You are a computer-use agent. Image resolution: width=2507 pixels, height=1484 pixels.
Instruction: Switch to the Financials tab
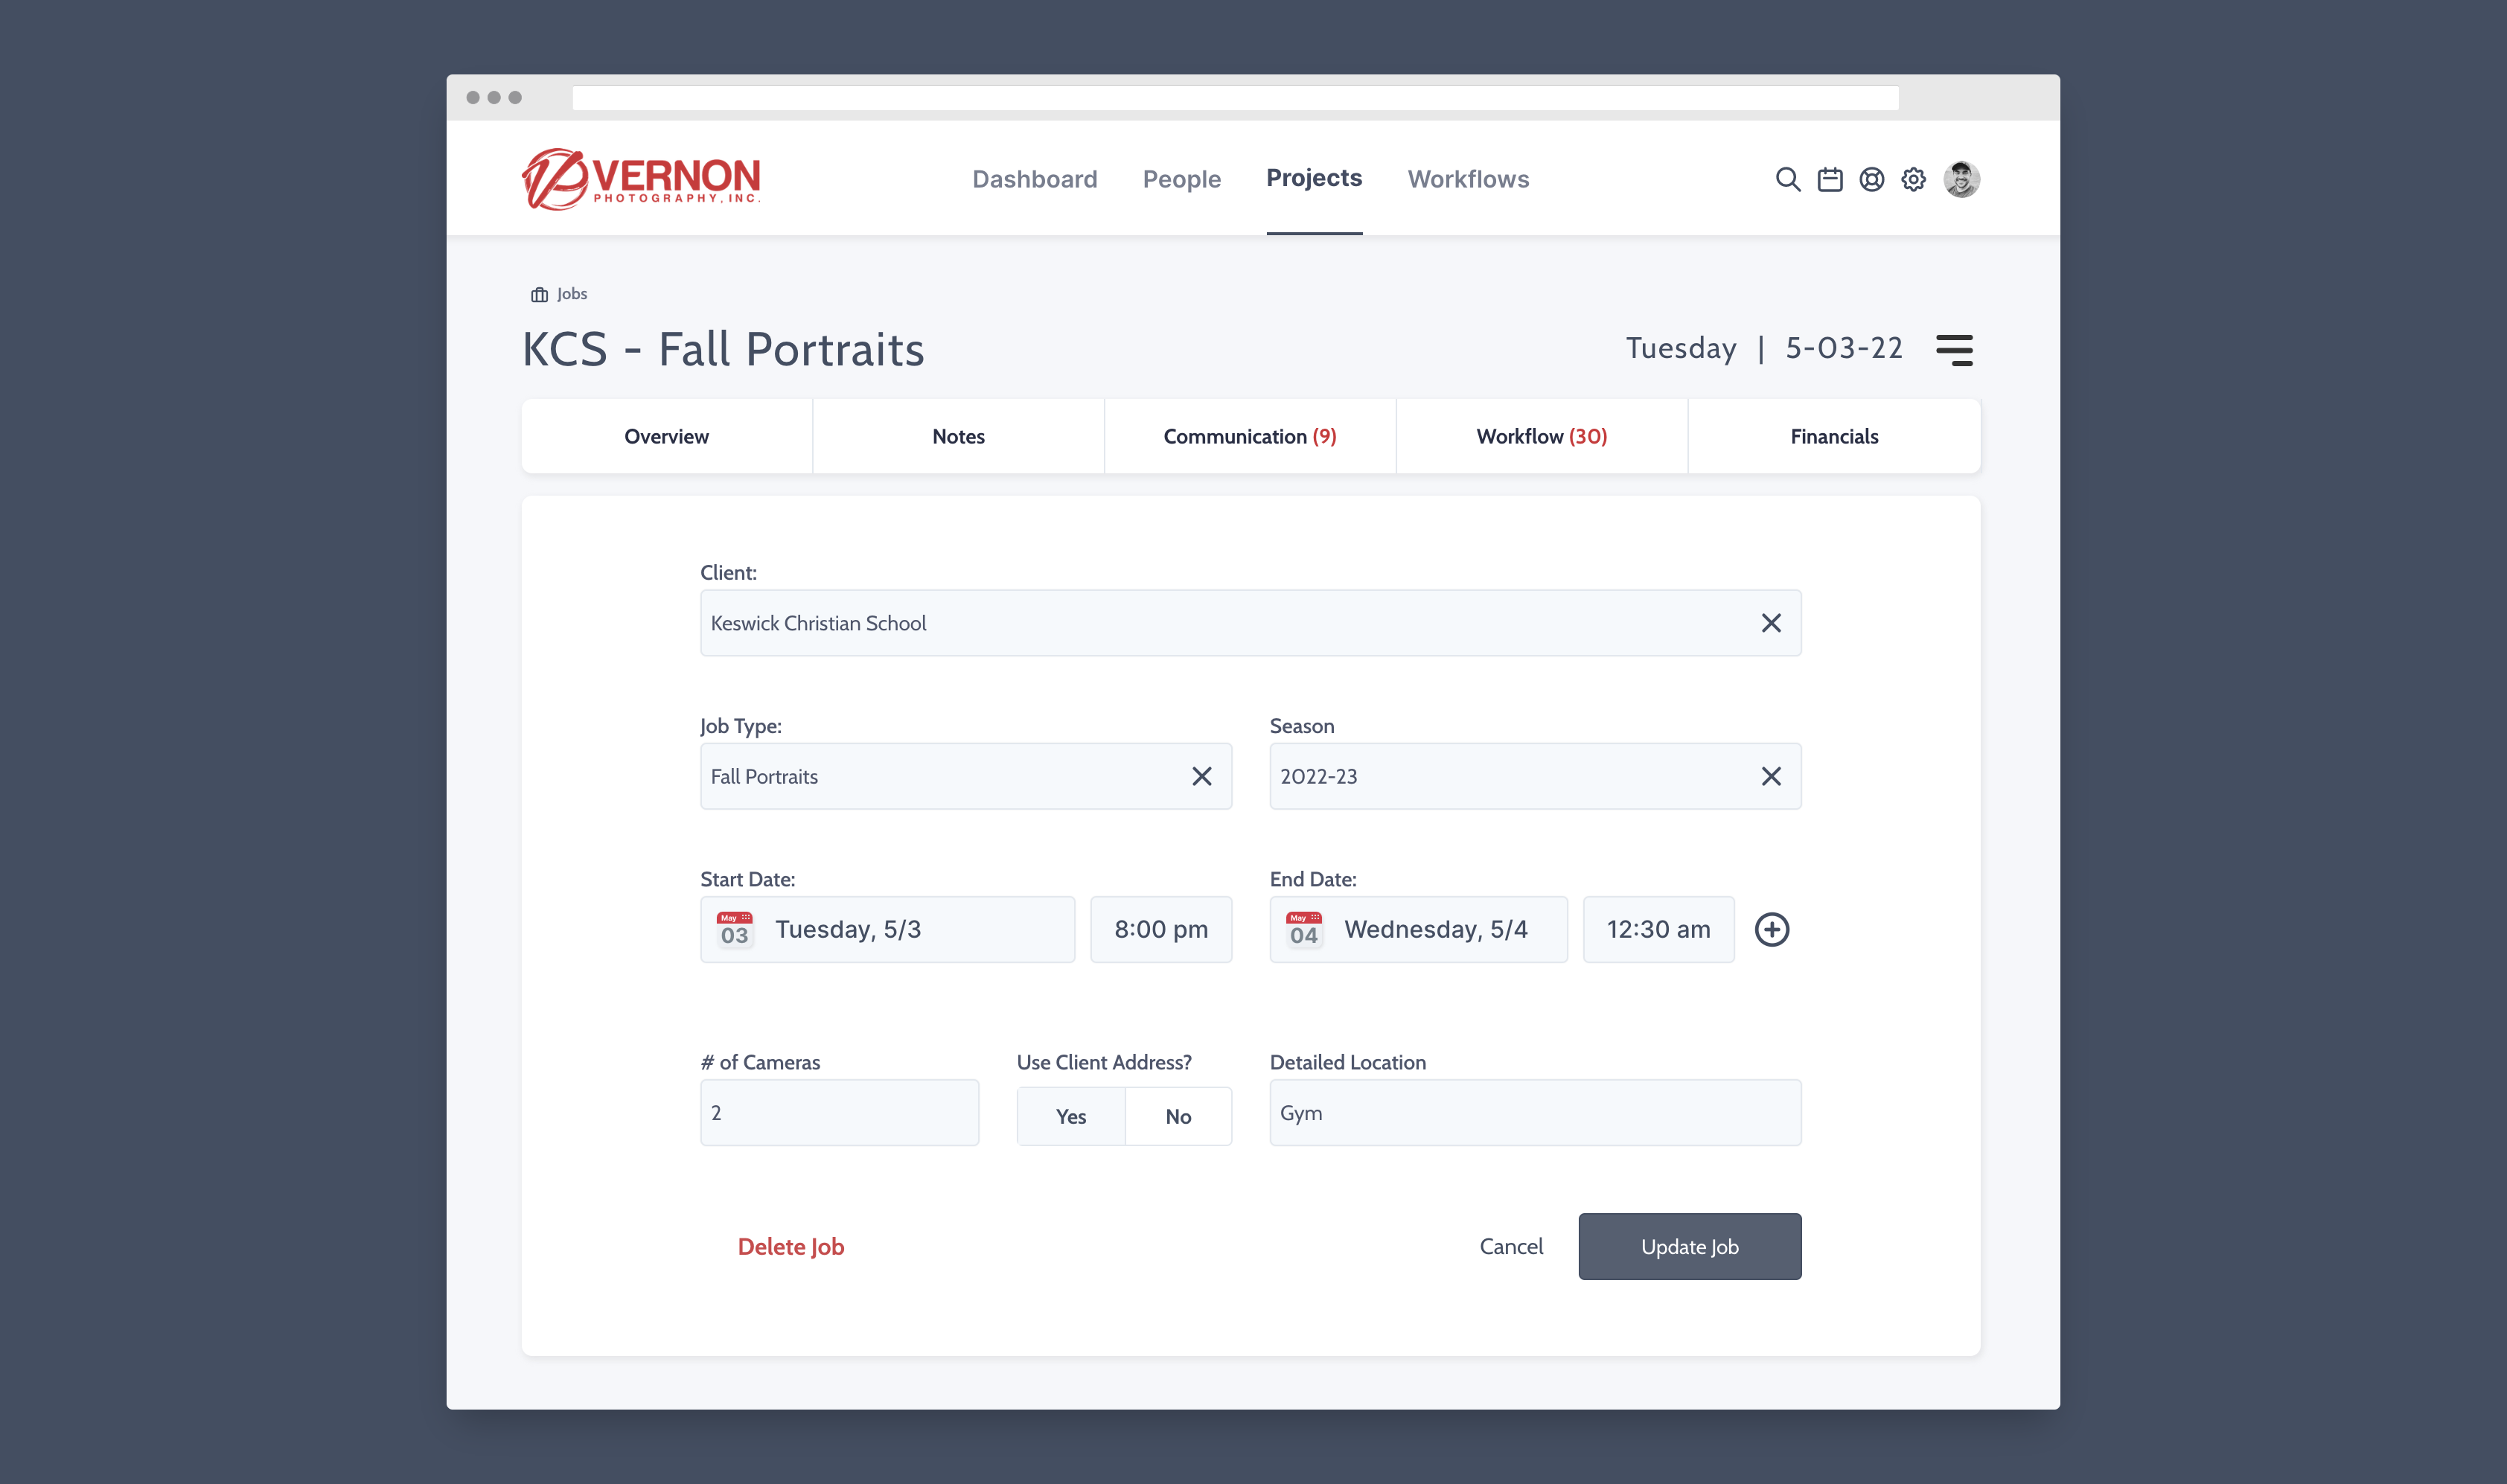(x=1833, y=436)
